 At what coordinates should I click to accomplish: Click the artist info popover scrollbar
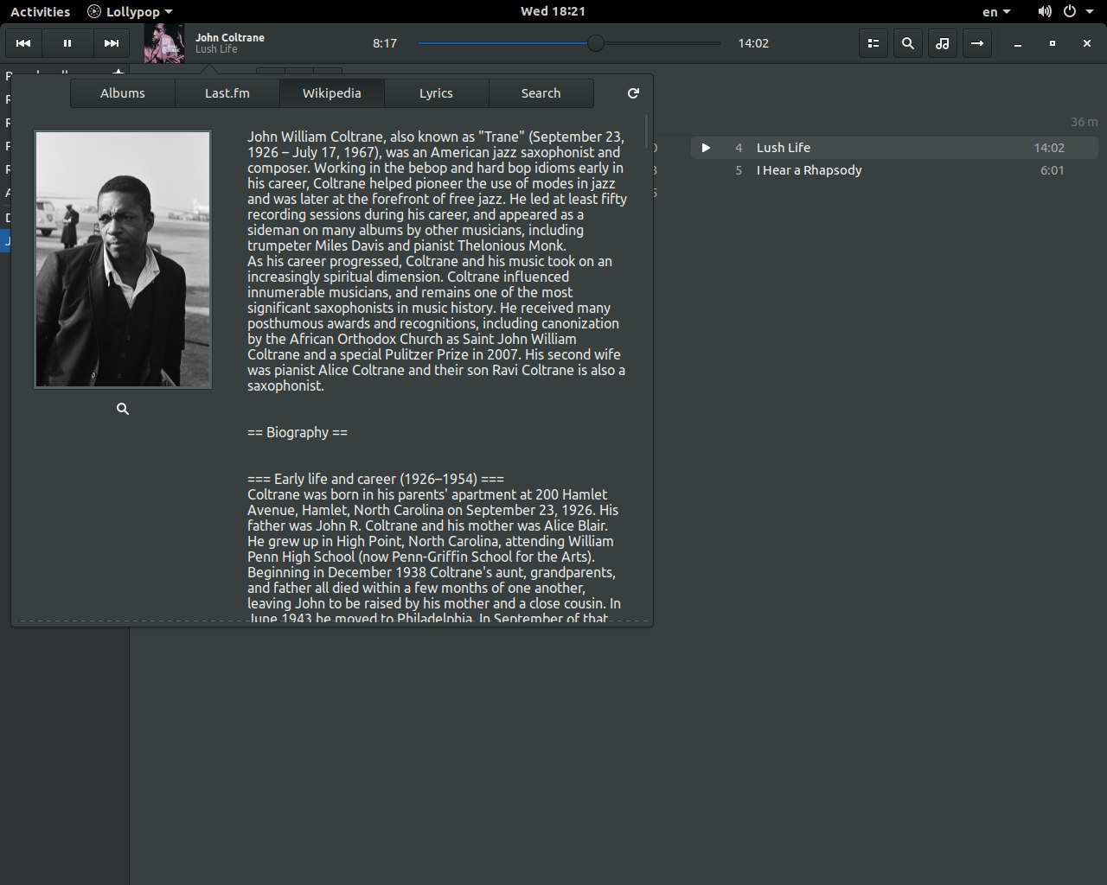point(646,131)
